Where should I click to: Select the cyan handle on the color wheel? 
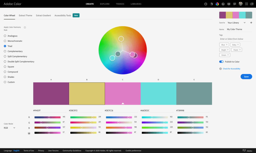112,58
